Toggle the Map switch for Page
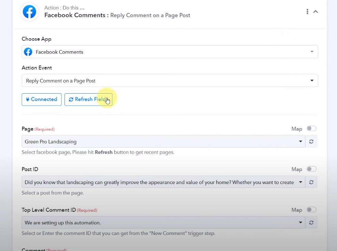This screenshot has height=251, width=337. pyautogui.click(x=311, y=128)
